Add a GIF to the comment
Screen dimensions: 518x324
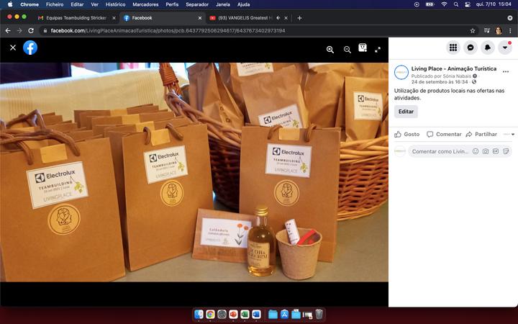(x=496, y=151)
